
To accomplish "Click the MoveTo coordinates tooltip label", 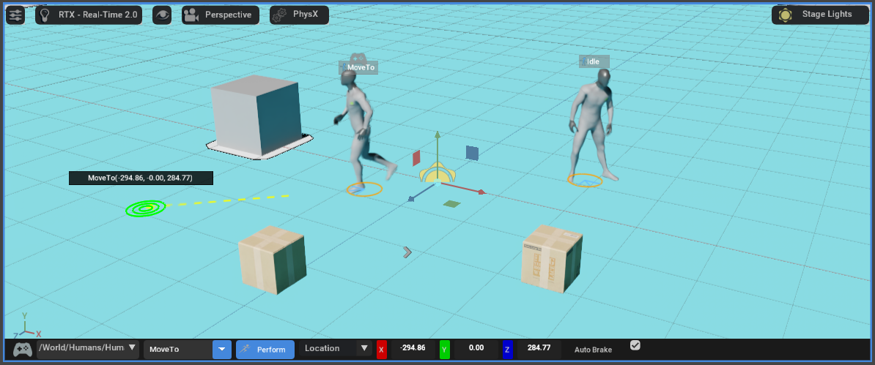I will 141,178.
